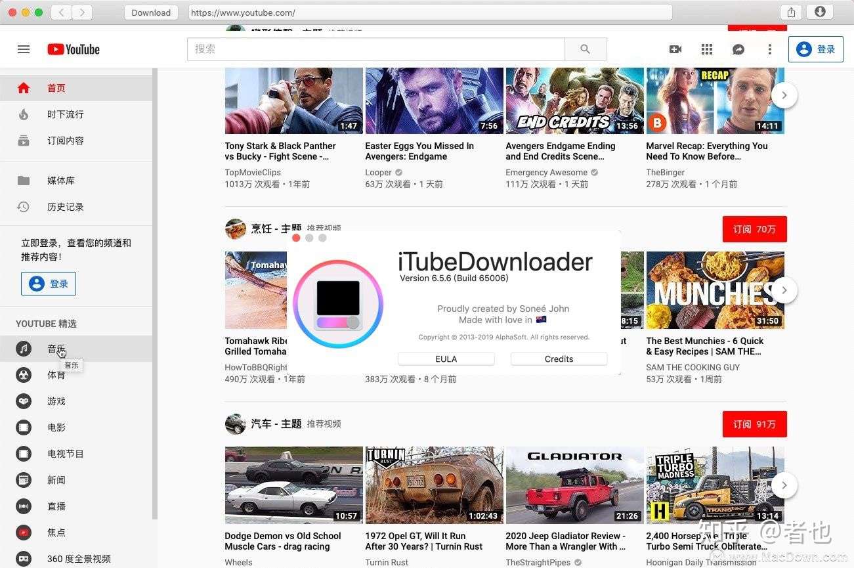Select the 游戏 gaming icon

[24, 401]
